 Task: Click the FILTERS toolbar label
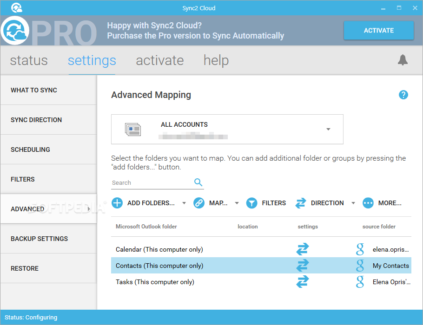[x=274, y=203]
